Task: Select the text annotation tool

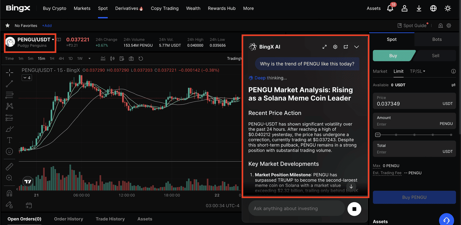Action: (9, 140)
